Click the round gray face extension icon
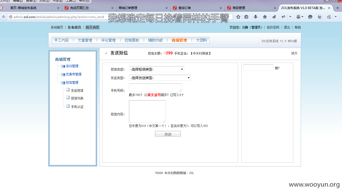 pos(298,17)
